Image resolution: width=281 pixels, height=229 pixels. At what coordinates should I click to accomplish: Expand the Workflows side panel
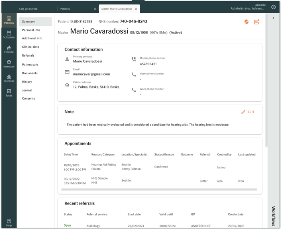pyautogui.click(x=273, y=215)
